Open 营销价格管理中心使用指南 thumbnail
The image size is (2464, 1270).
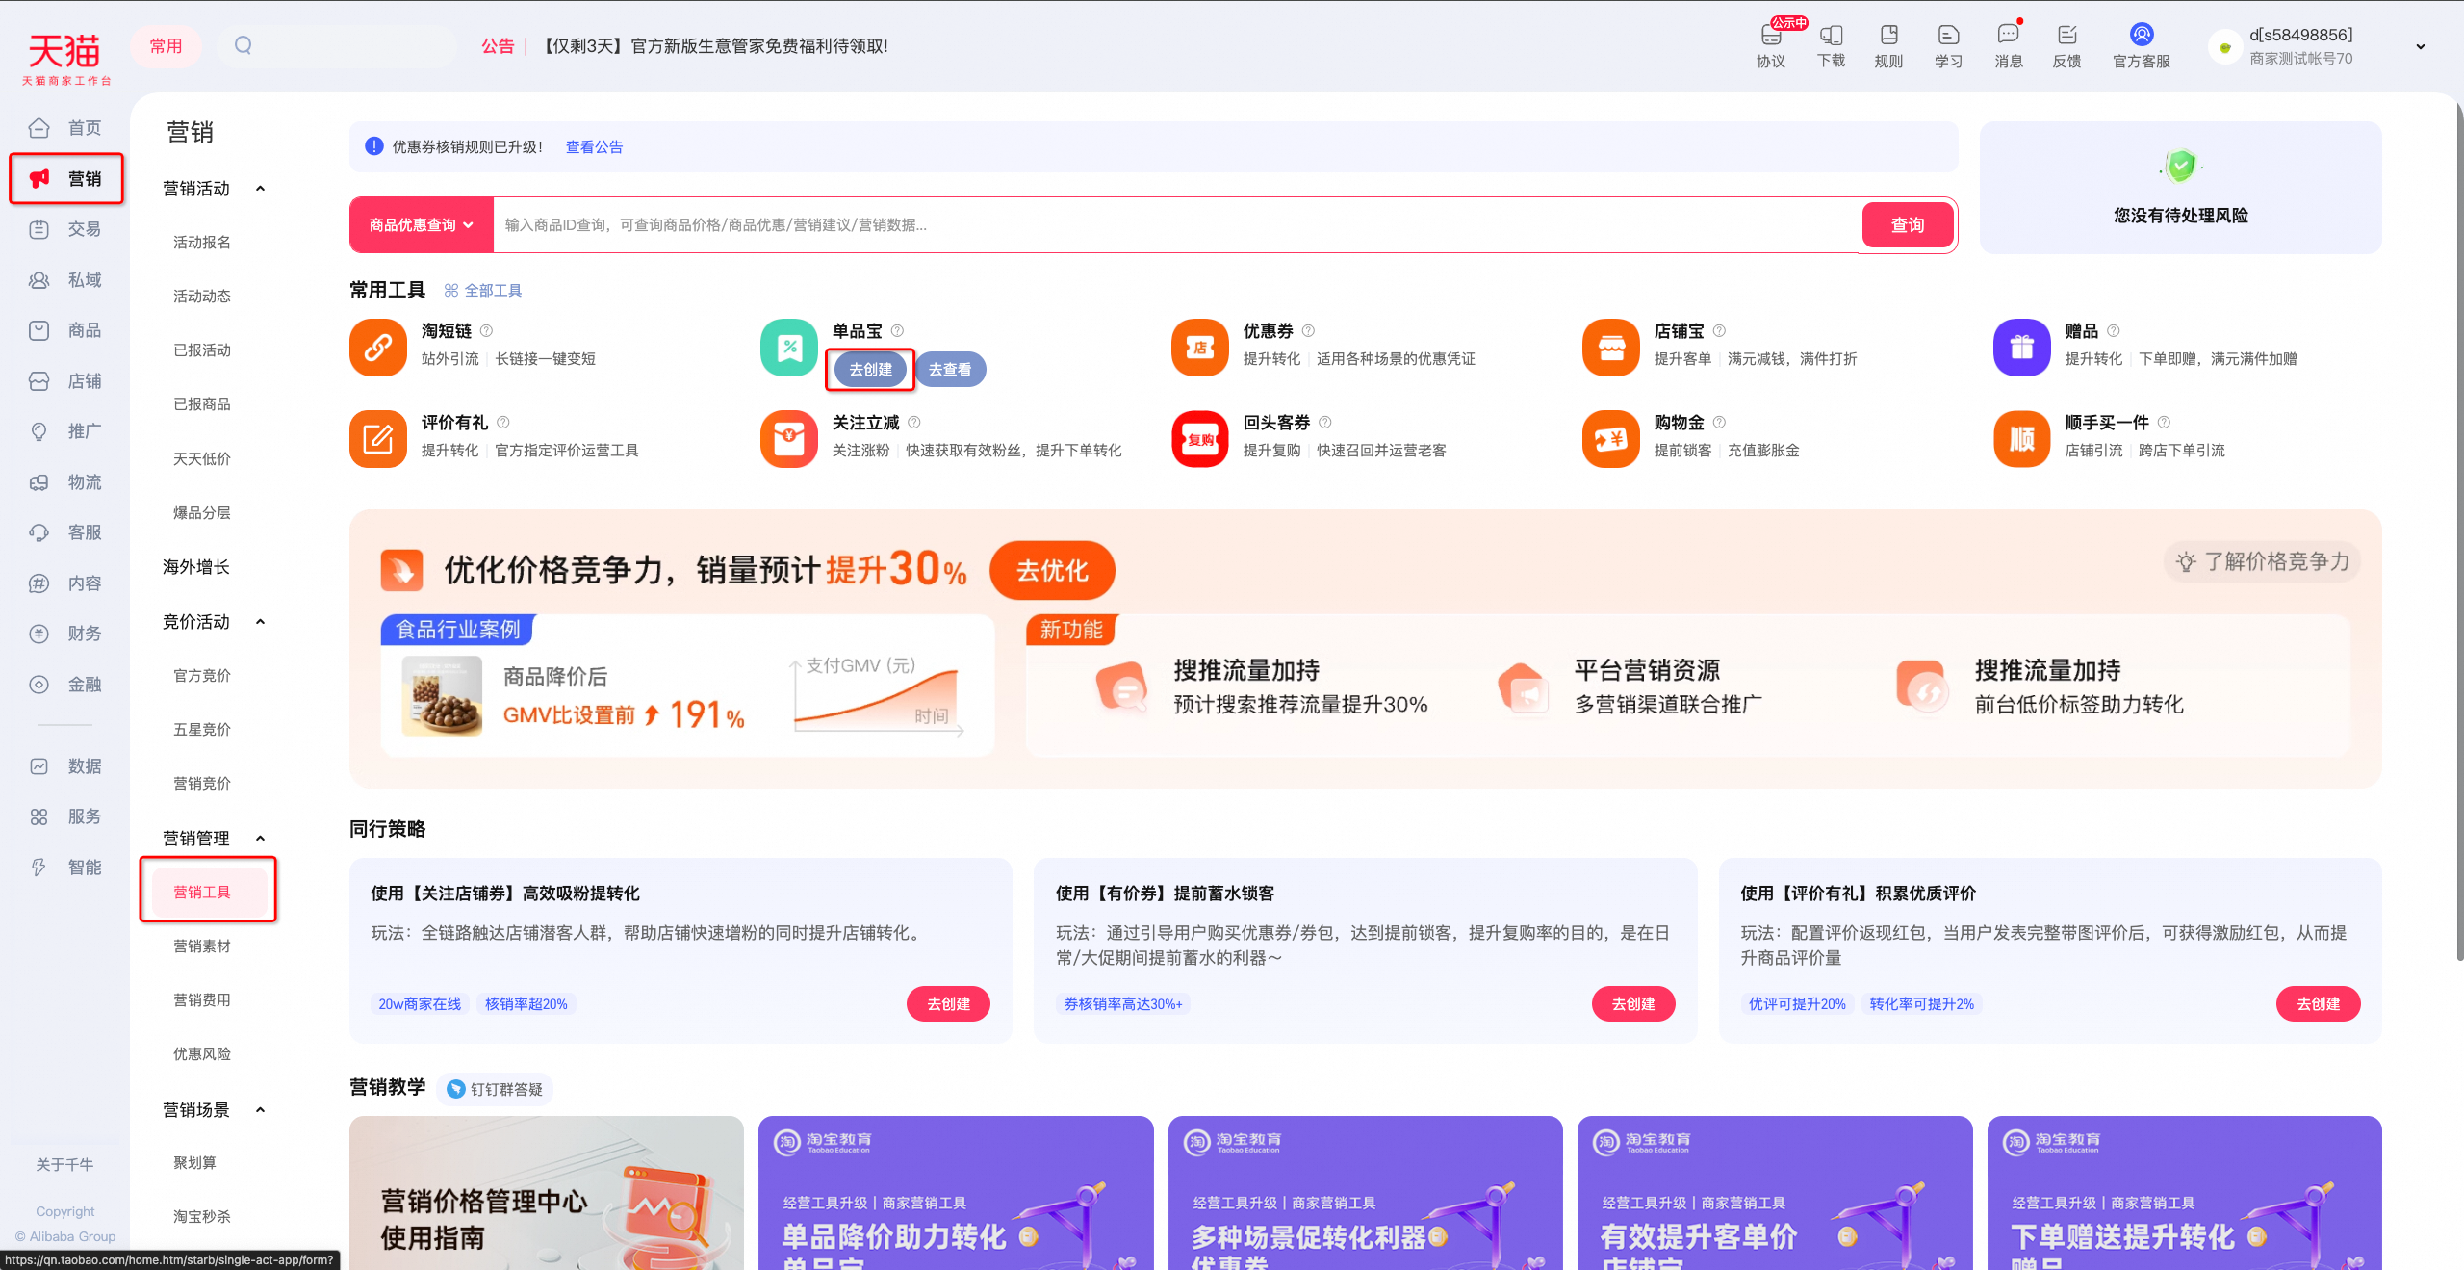(547, 1193)
